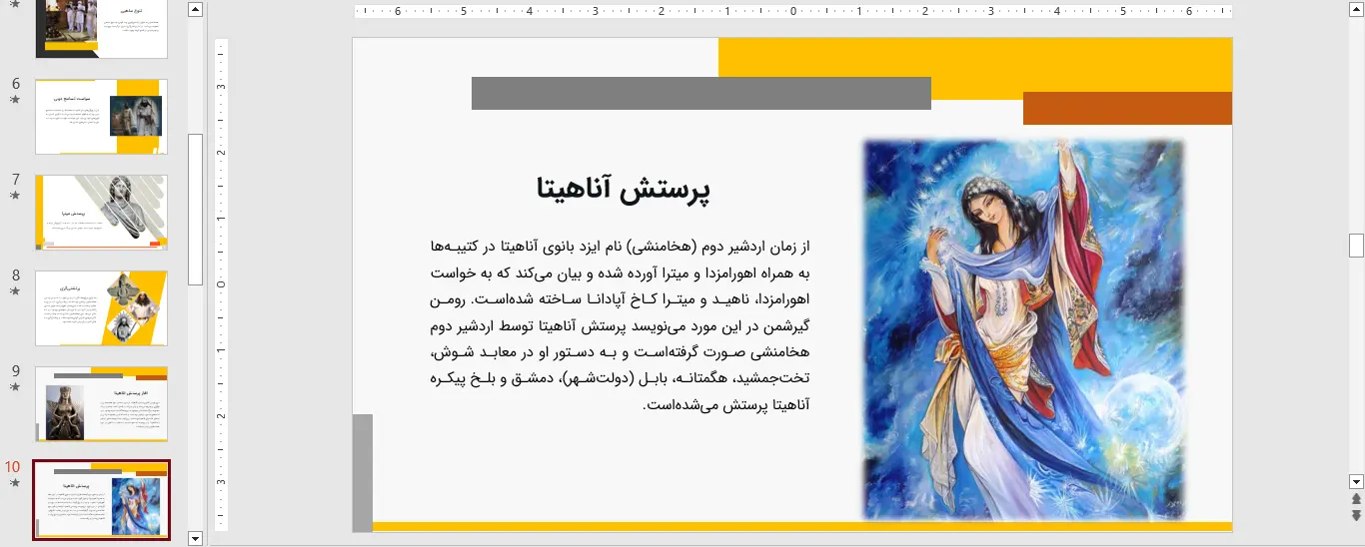Click the thumbnail panel scrollbar thumb
Screen dimensions: 1365x547
click(196, 210)
